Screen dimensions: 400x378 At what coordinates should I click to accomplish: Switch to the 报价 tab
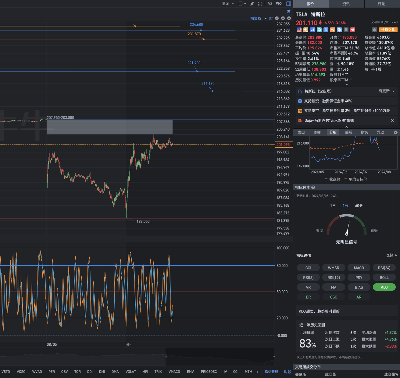[310, 4]
